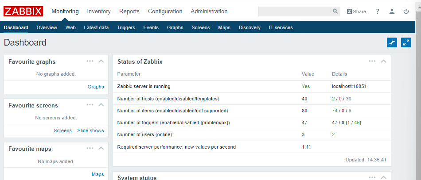Click the 'Parameter' column header
Viewport: 421px width, 180px height.
pyautogui.click(x=129, y=74)
